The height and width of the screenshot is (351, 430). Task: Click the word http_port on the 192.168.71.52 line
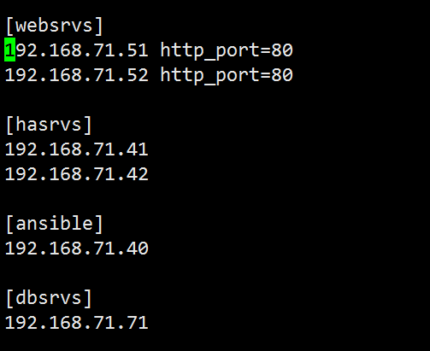point(209,76)
